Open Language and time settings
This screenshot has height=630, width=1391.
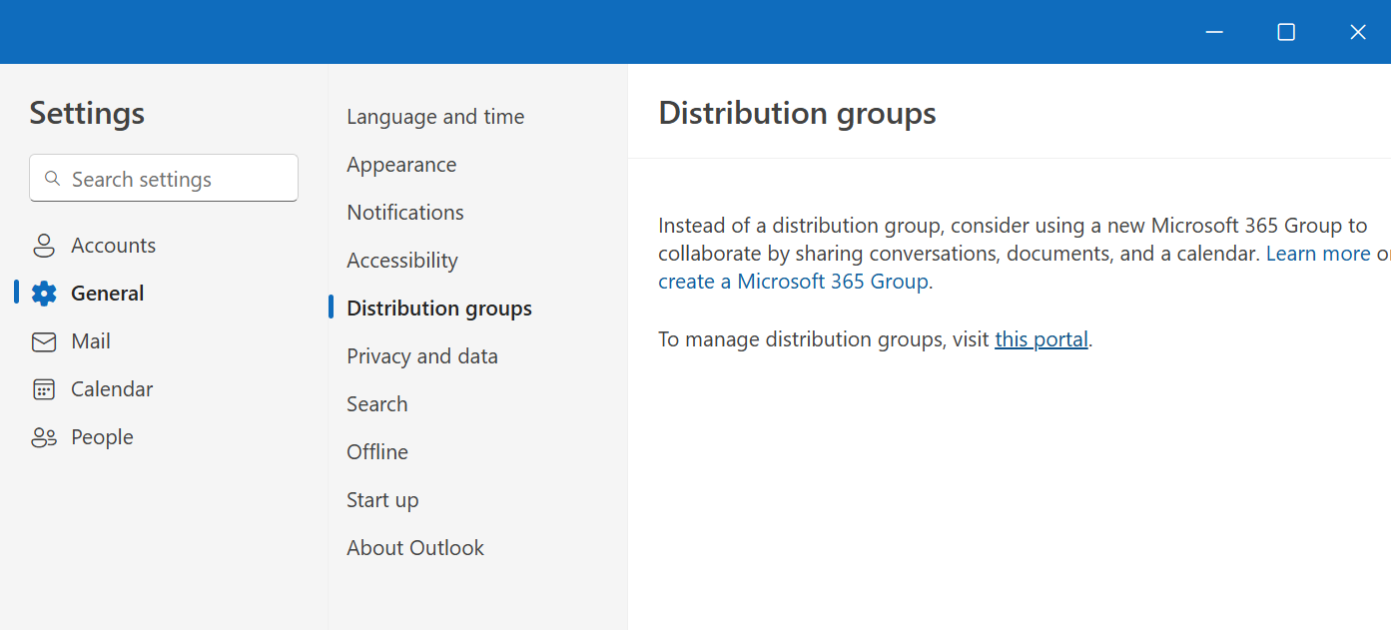tap(435, 117)
